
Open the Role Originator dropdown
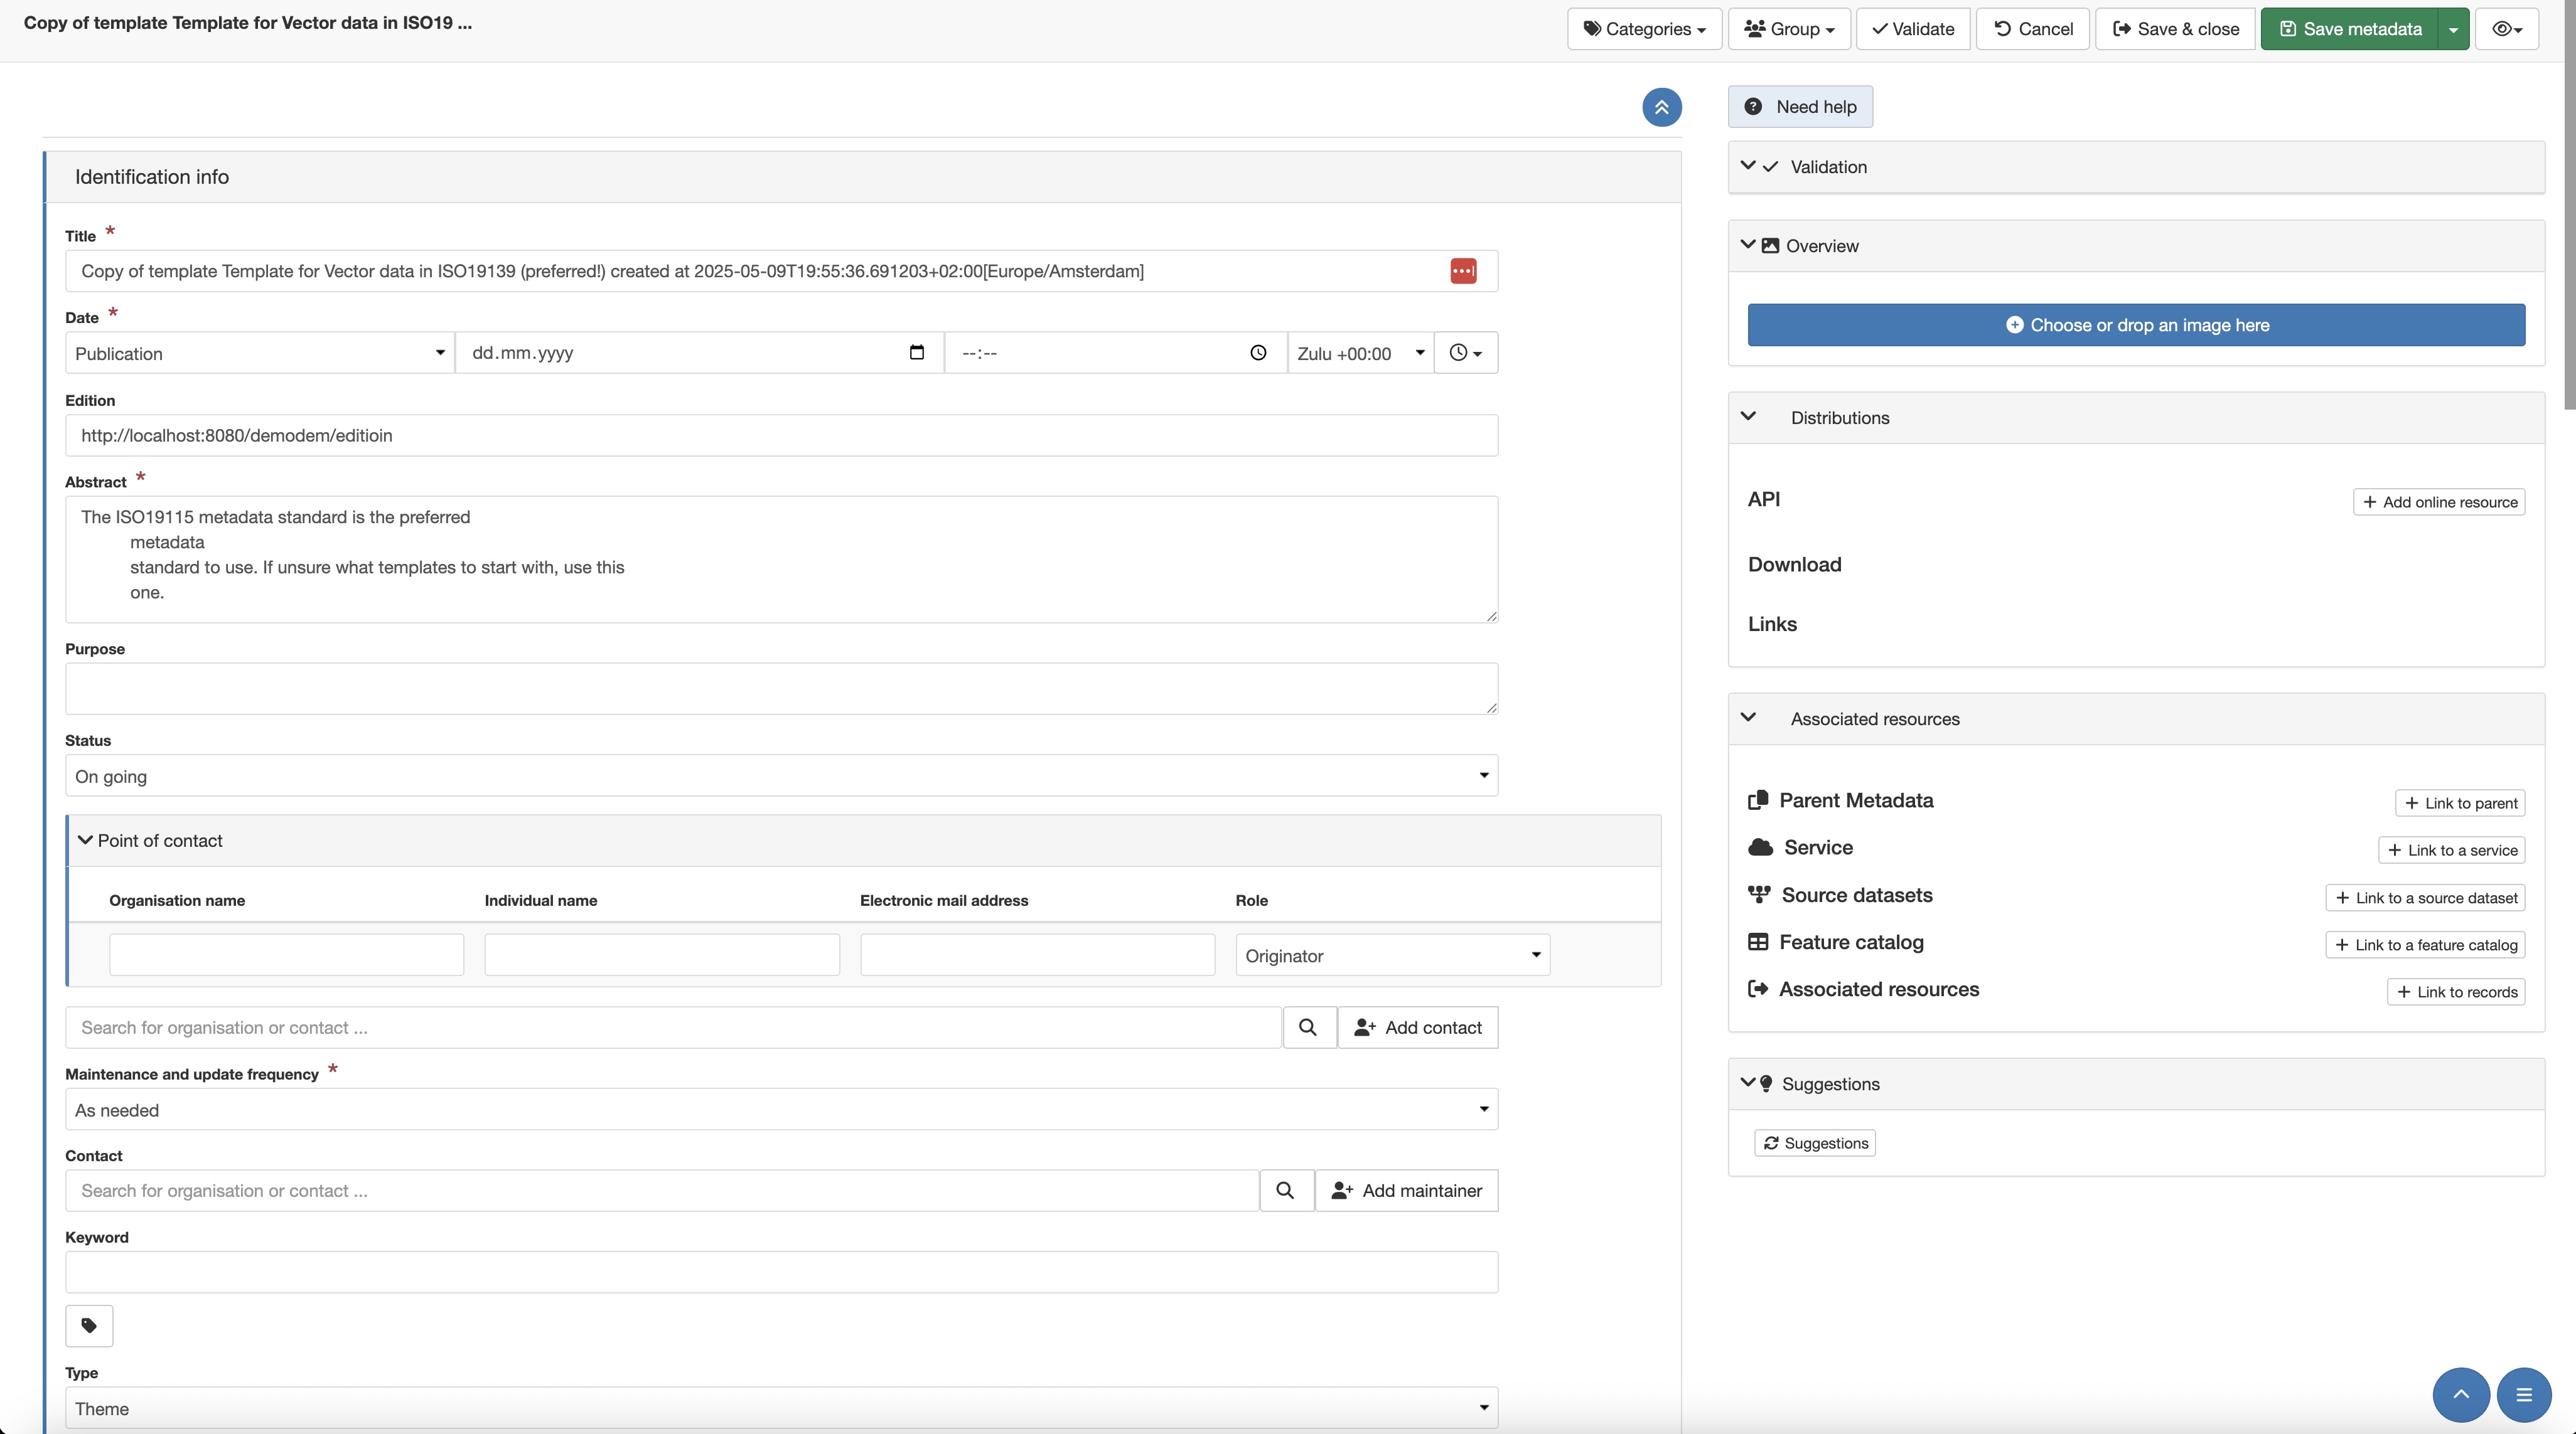[x=1392, y=954]
